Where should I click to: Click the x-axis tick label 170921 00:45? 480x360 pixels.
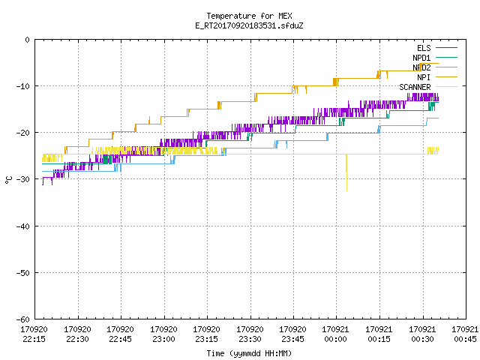coord(466,334)
